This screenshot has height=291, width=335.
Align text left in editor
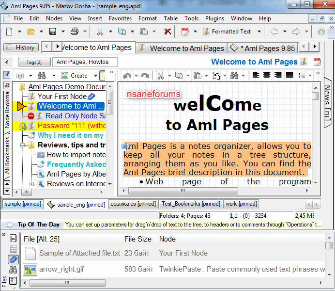pyautogui.click(x=256, y=75)
